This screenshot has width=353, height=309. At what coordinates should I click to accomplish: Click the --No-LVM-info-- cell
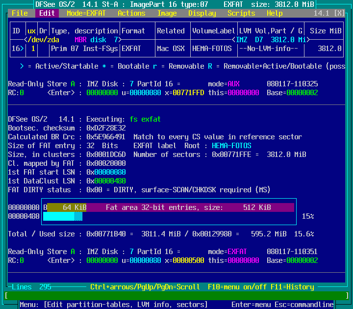pyautogui.click(x=268, y=49)
